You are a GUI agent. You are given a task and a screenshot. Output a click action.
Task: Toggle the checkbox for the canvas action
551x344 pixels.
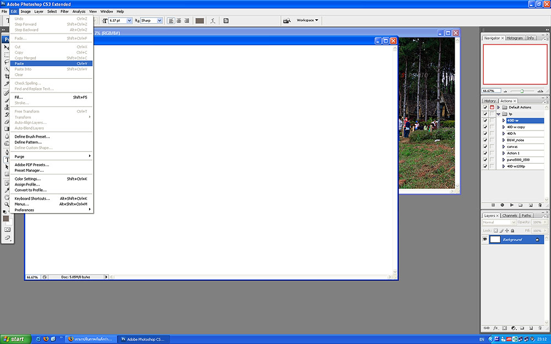pos(485,146)
